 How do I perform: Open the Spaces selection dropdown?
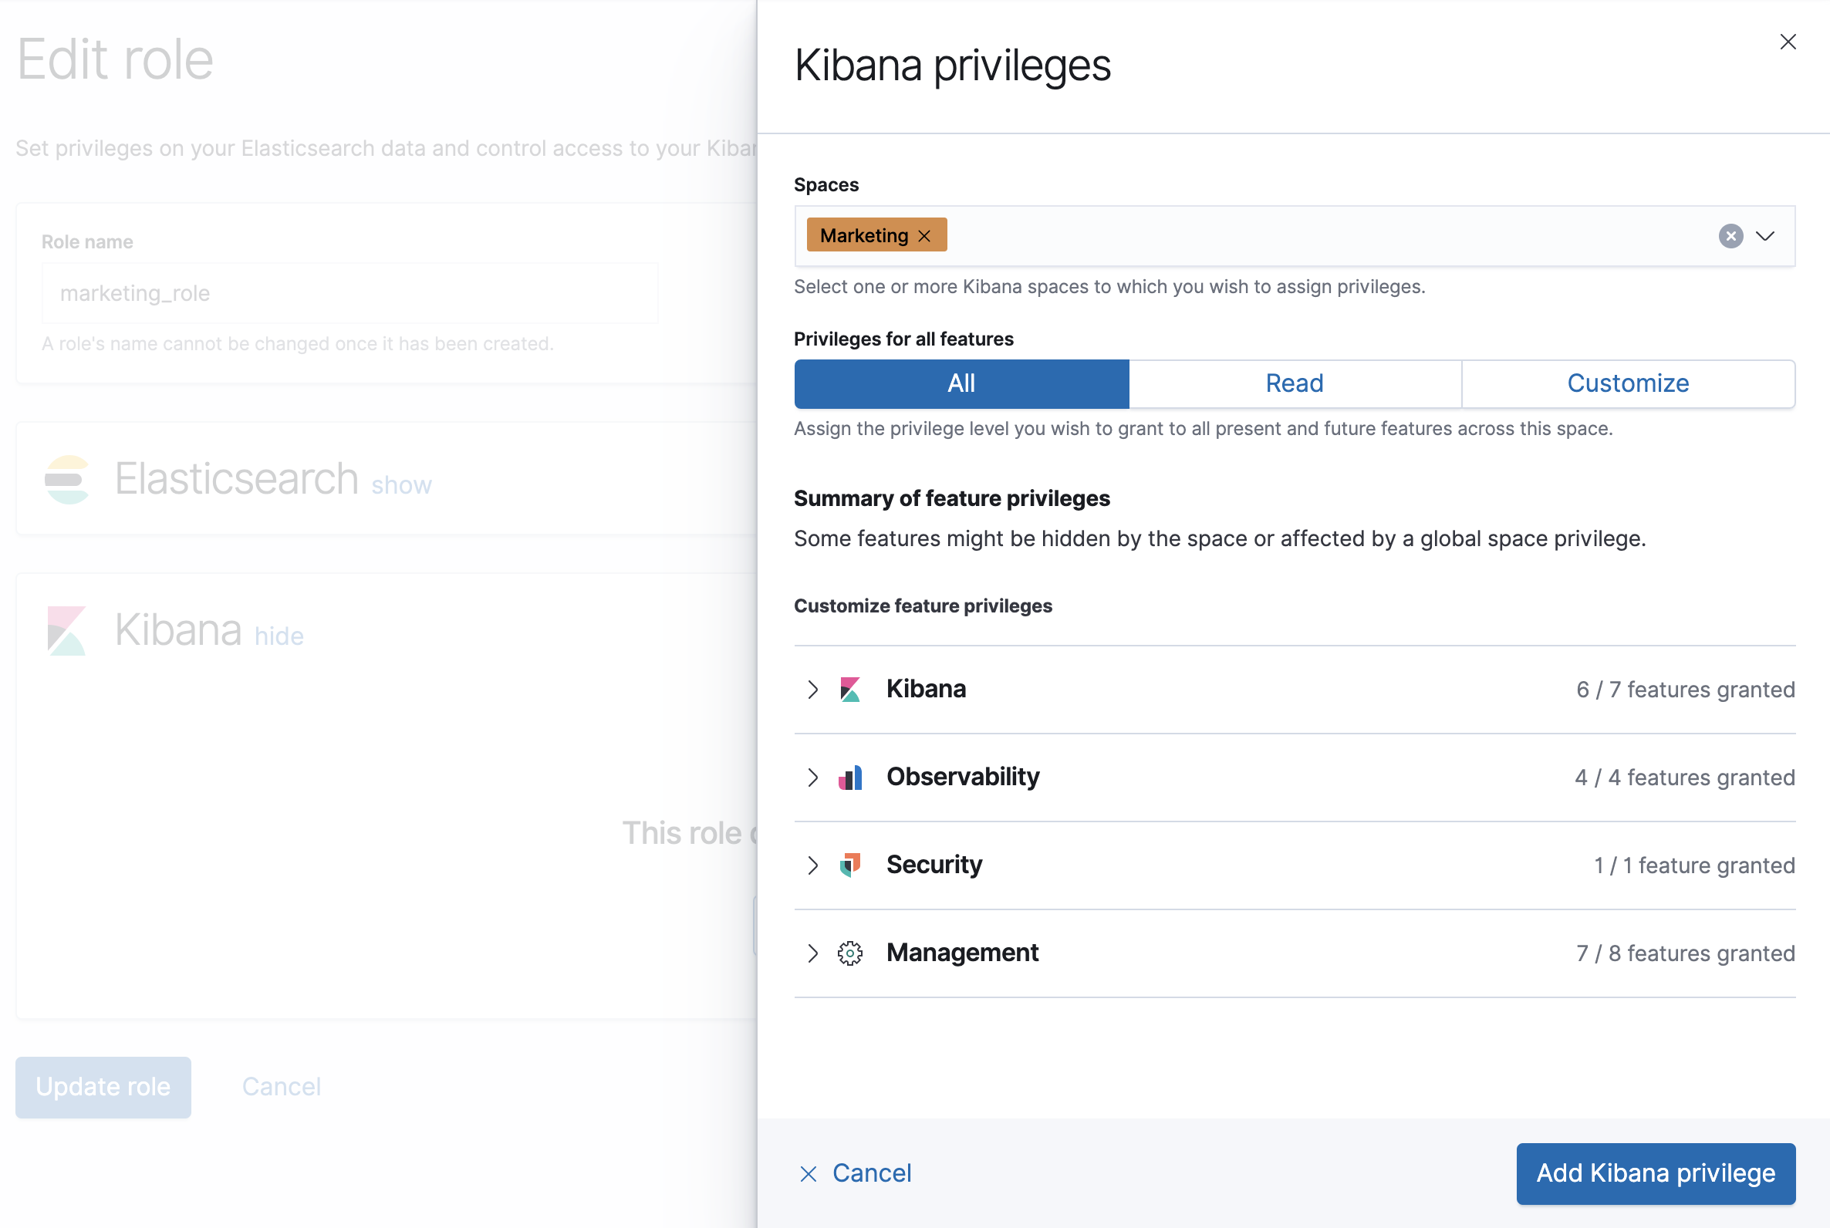(x=1766, y=236)
